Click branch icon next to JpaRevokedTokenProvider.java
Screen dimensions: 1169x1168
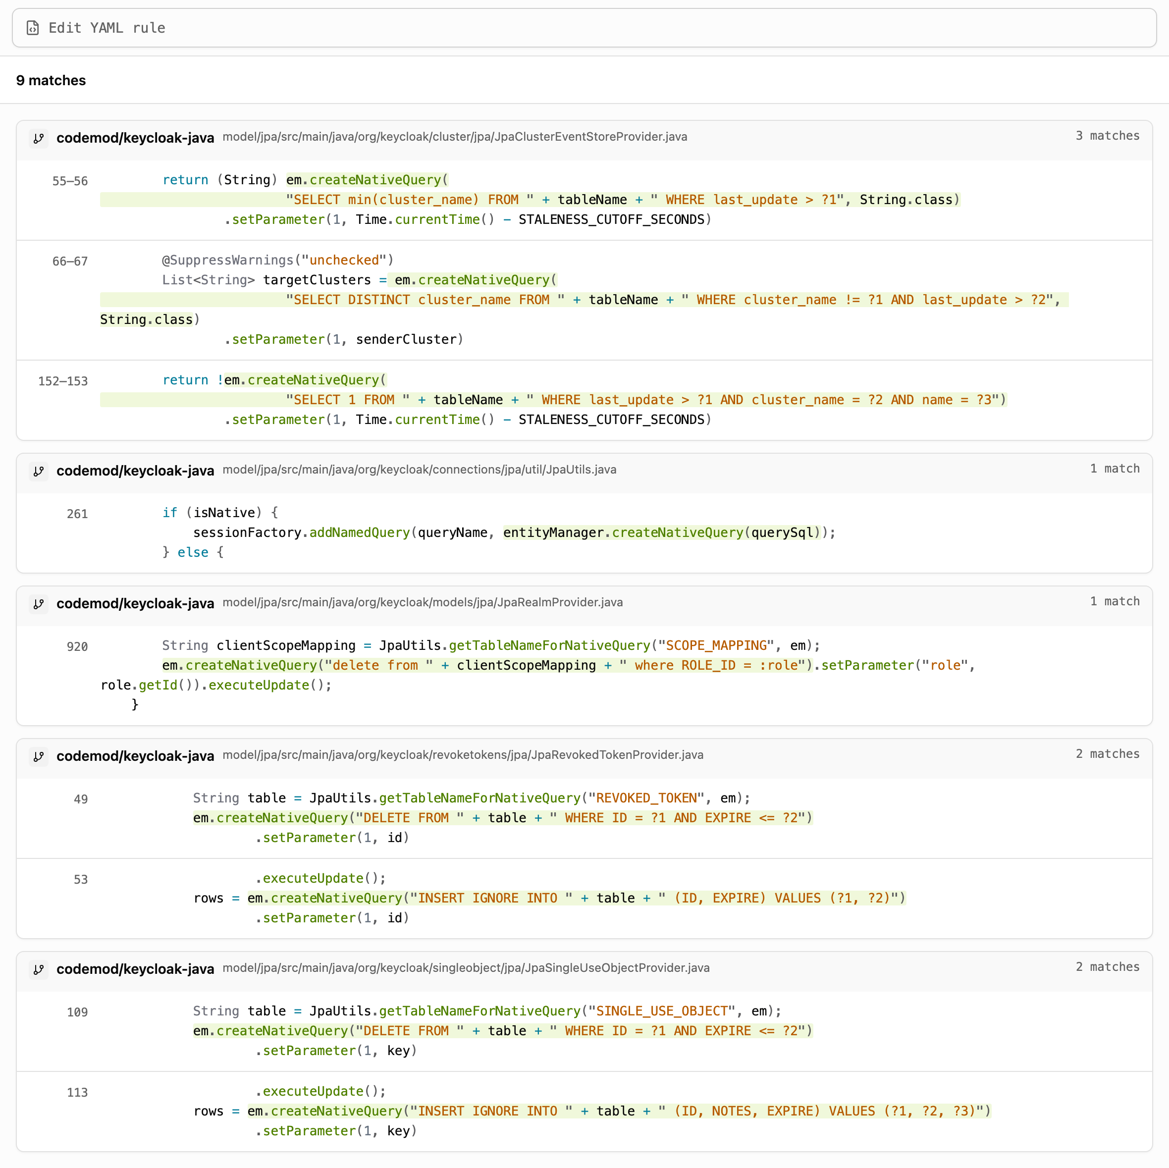coord(39,756)
